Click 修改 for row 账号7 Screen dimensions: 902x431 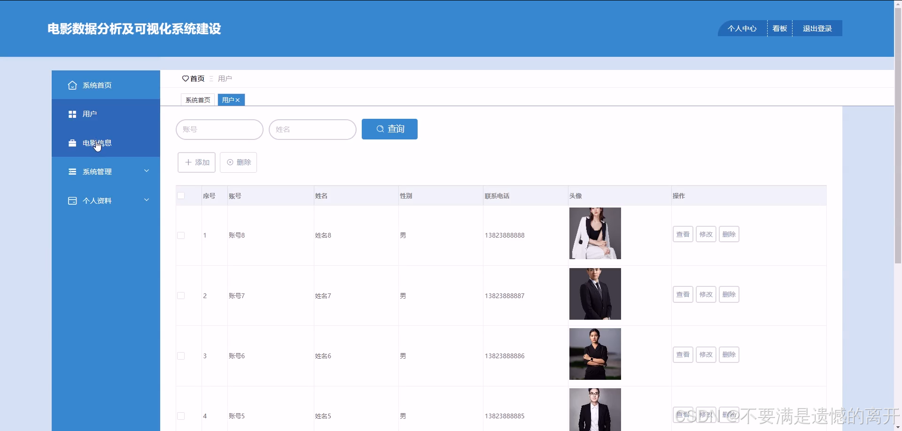706,294
